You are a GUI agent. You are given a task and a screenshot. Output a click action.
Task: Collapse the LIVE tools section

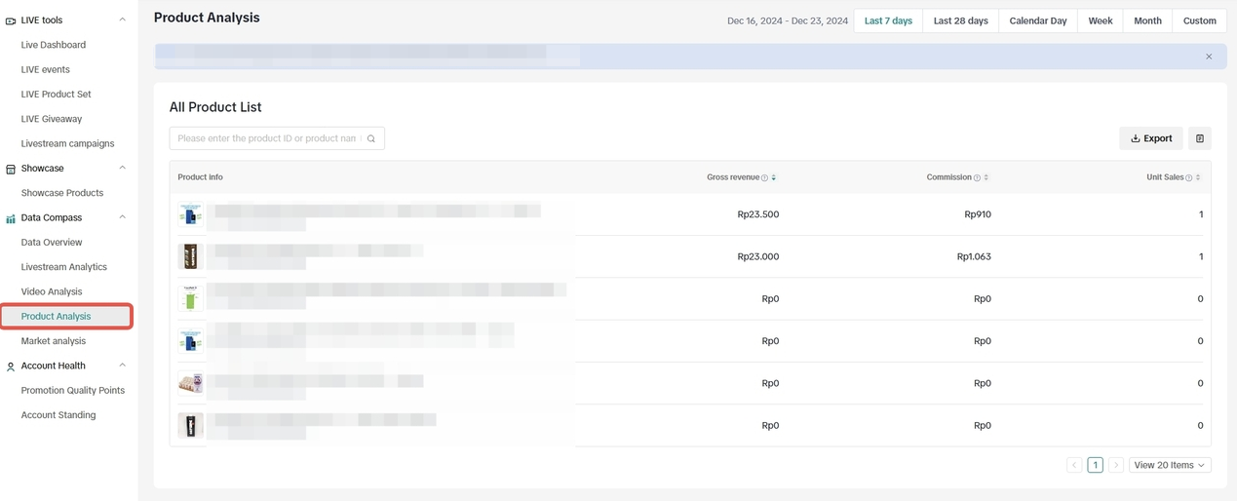click(x=122, y=19)
